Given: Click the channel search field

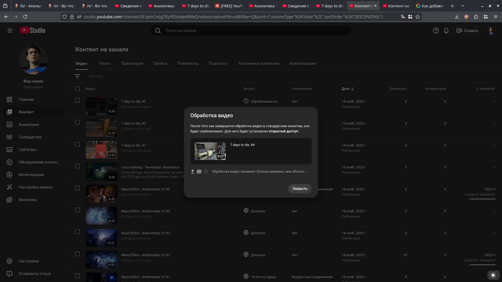Looking at the screenshot, I should (251, 31).
